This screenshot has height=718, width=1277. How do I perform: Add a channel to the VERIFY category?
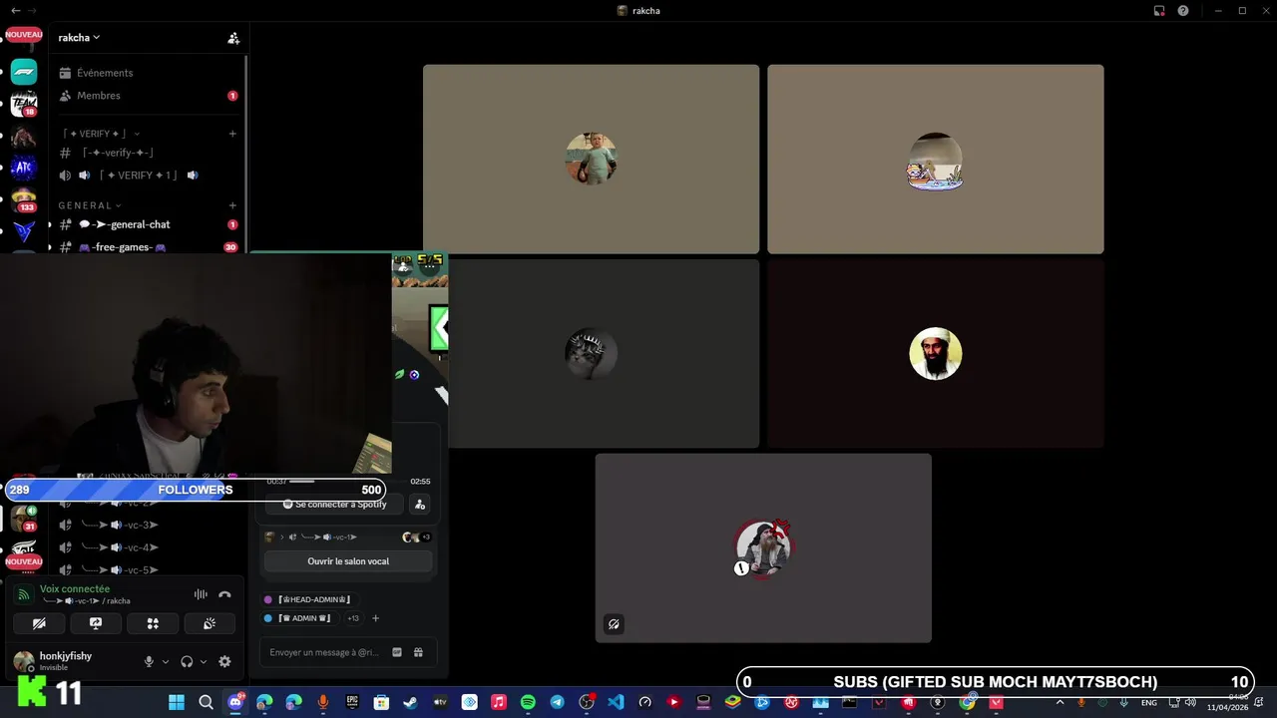pos(232,134)
